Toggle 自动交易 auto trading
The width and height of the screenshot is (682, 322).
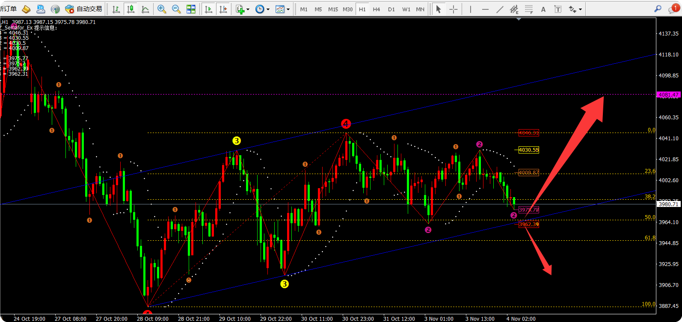(x=84, y=9)
